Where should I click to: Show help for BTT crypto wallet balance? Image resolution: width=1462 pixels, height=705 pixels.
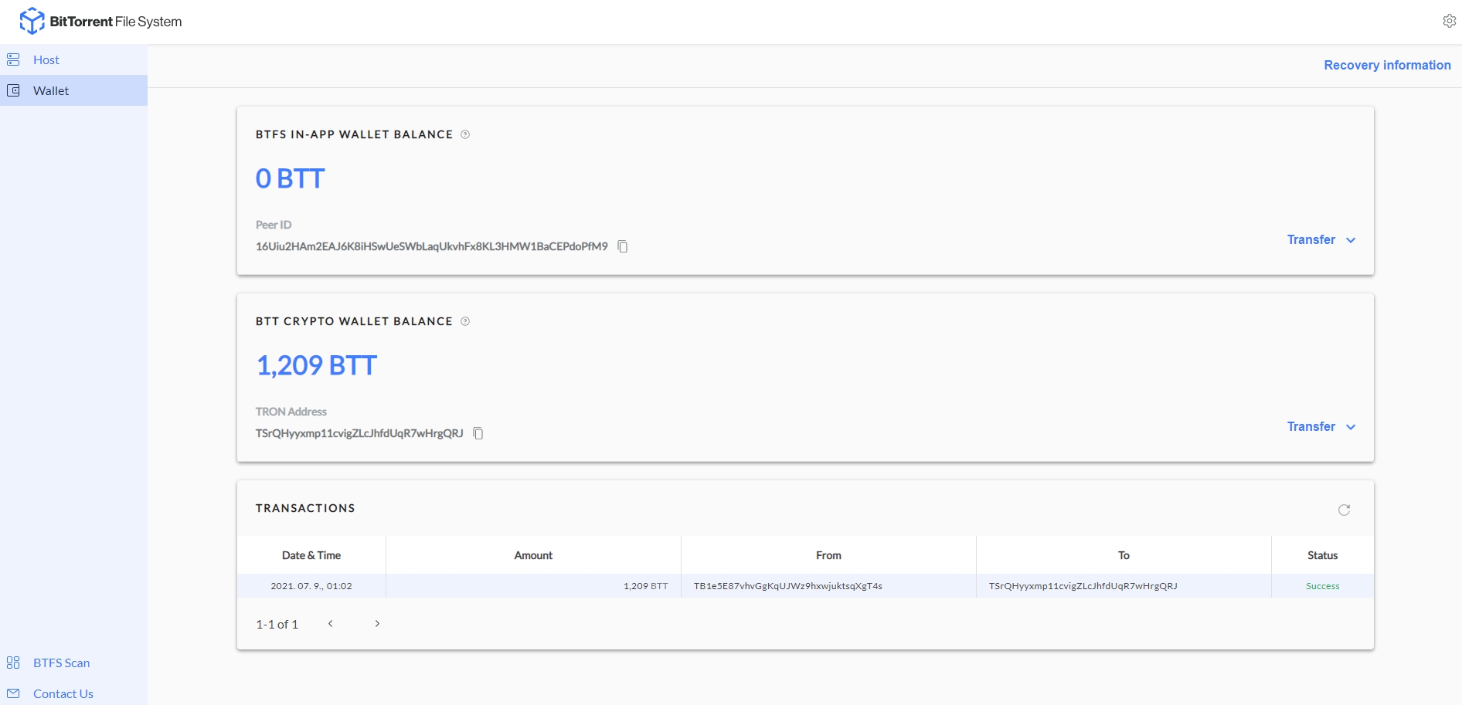point(465,321)
